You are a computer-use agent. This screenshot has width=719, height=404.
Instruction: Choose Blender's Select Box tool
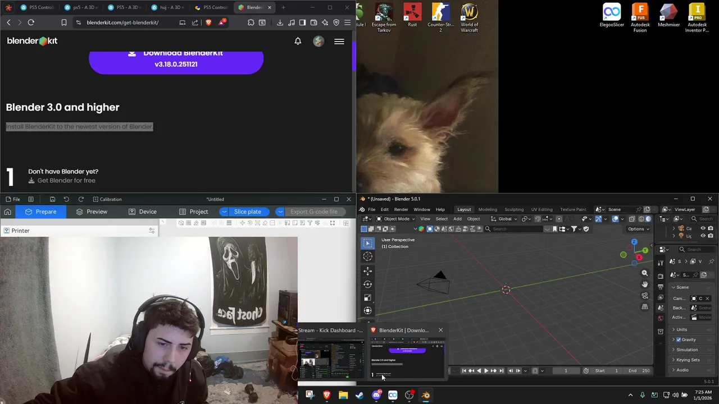pyautogui.click(x=367, y=243)
